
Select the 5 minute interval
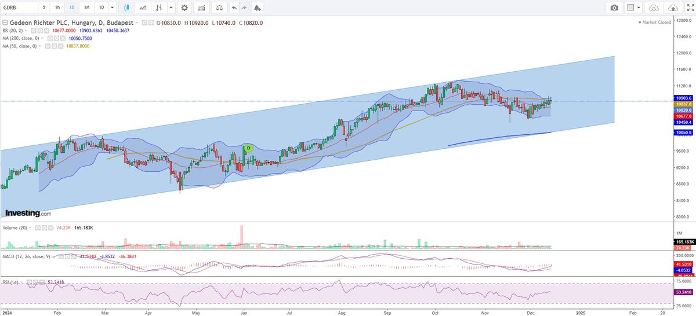pyautogui.click(x=44, y=8)
